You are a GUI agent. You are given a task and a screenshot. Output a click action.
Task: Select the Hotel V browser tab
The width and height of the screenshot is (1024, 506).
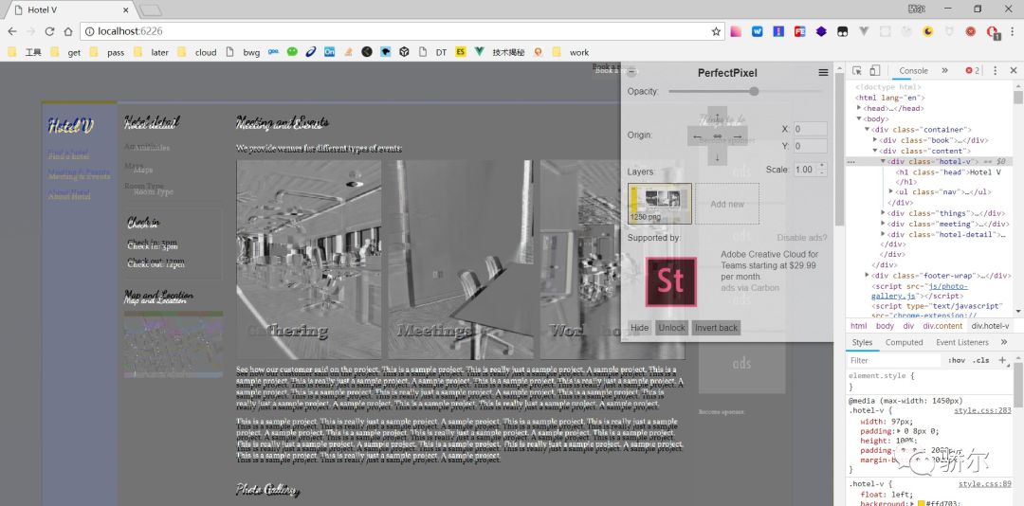pos(69,9)
